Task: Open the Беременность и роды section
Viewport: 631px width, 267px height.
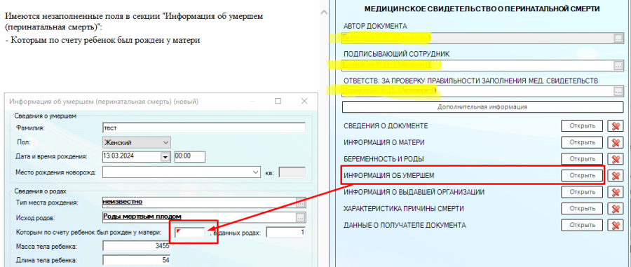Action: (582, 159)
